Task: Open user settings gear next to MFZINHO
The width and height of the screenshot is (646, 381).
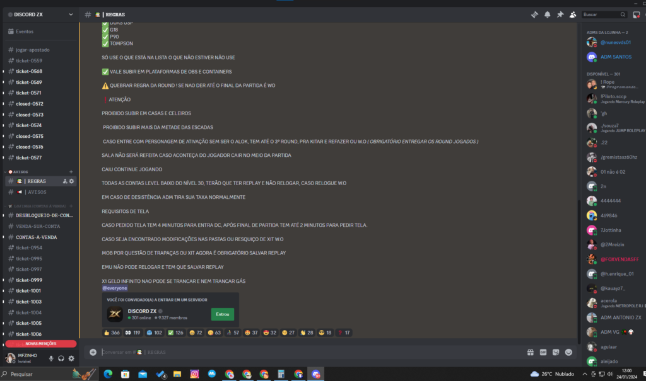Action: [x=71, y=358]
